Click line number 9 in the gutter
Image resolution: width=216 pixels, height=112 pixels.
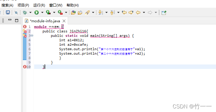point(29,62)
